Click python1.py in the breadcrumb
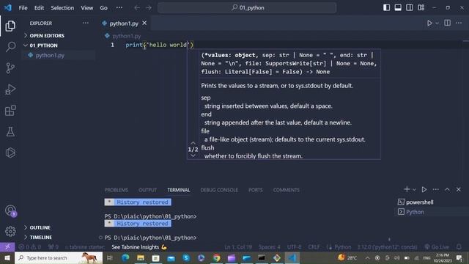 click(126, 36)
